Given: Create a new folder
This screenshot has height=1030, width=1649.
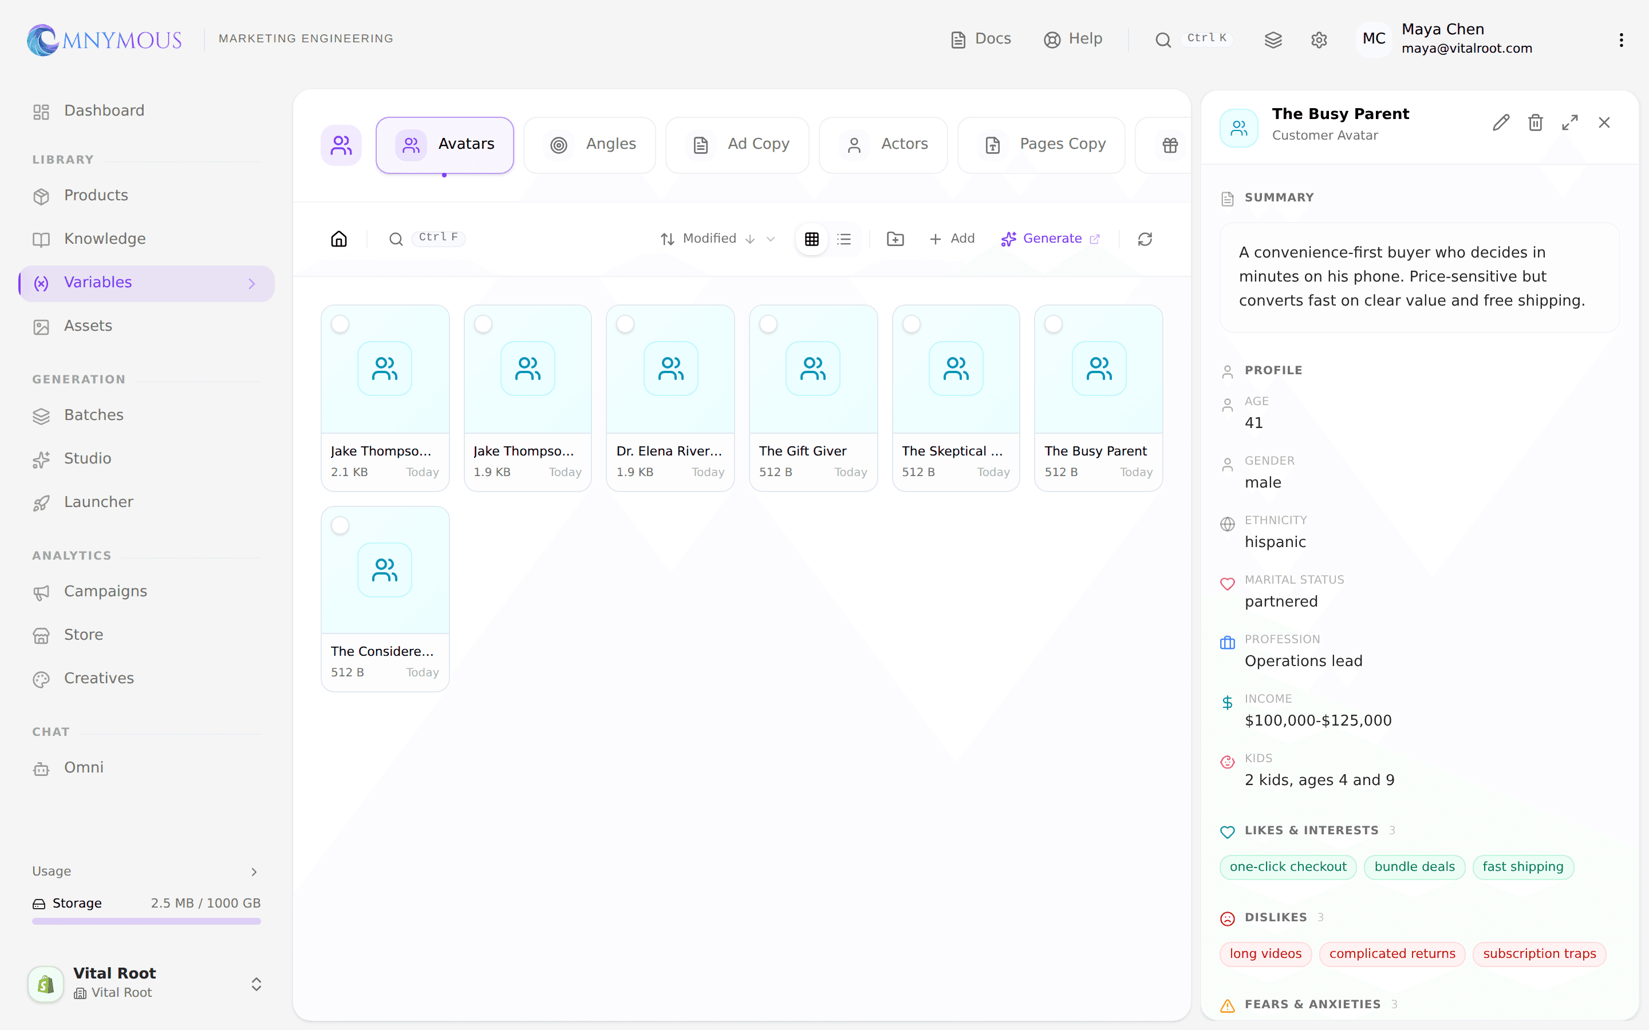Looking at the screenshot, I should (895, 239).
